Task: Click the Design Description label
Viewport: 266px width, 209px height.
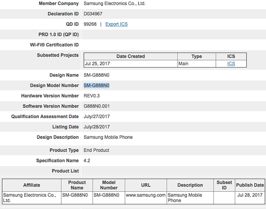Action: click(58, 137)
